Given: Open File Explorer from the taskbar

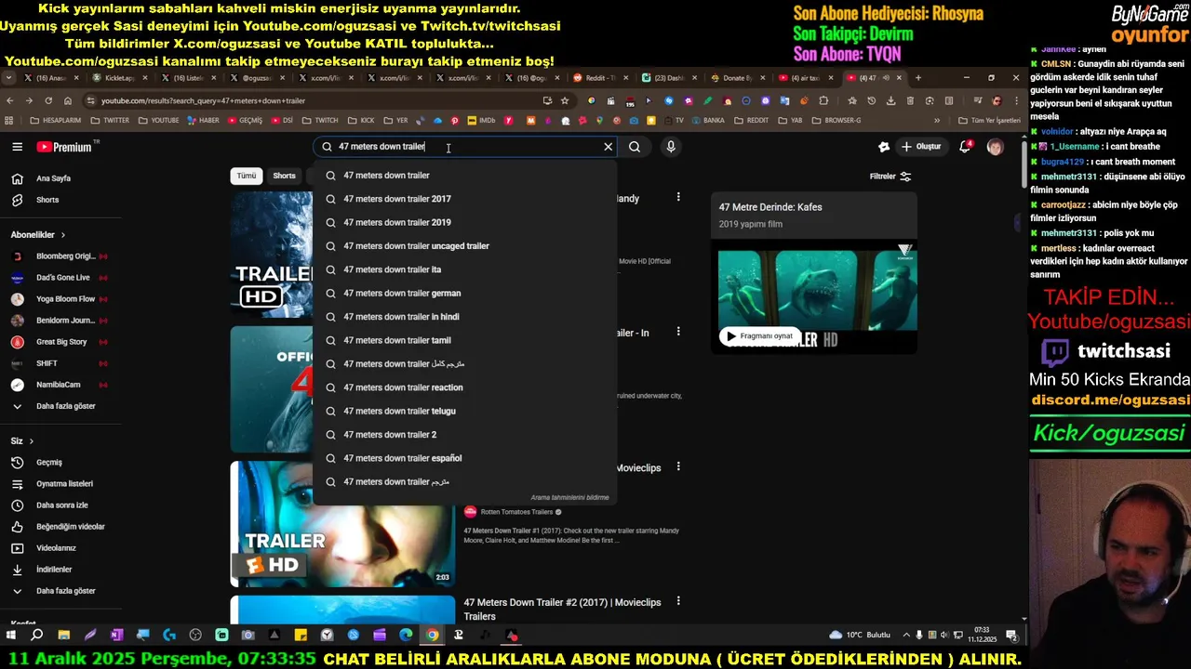Looking at the screenshot, I should pyautogui.click(x=63, y=636).
